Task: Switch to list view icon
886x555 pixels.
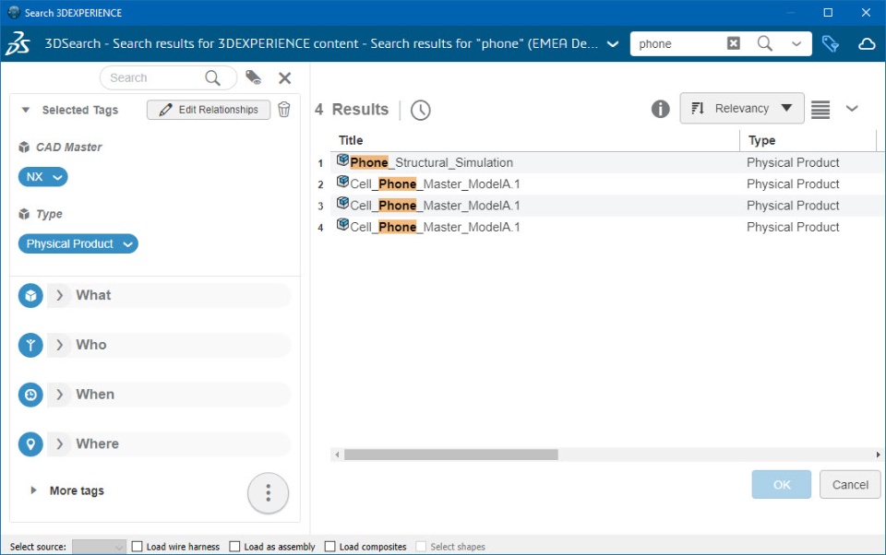Action: click(x=820, y=109)
